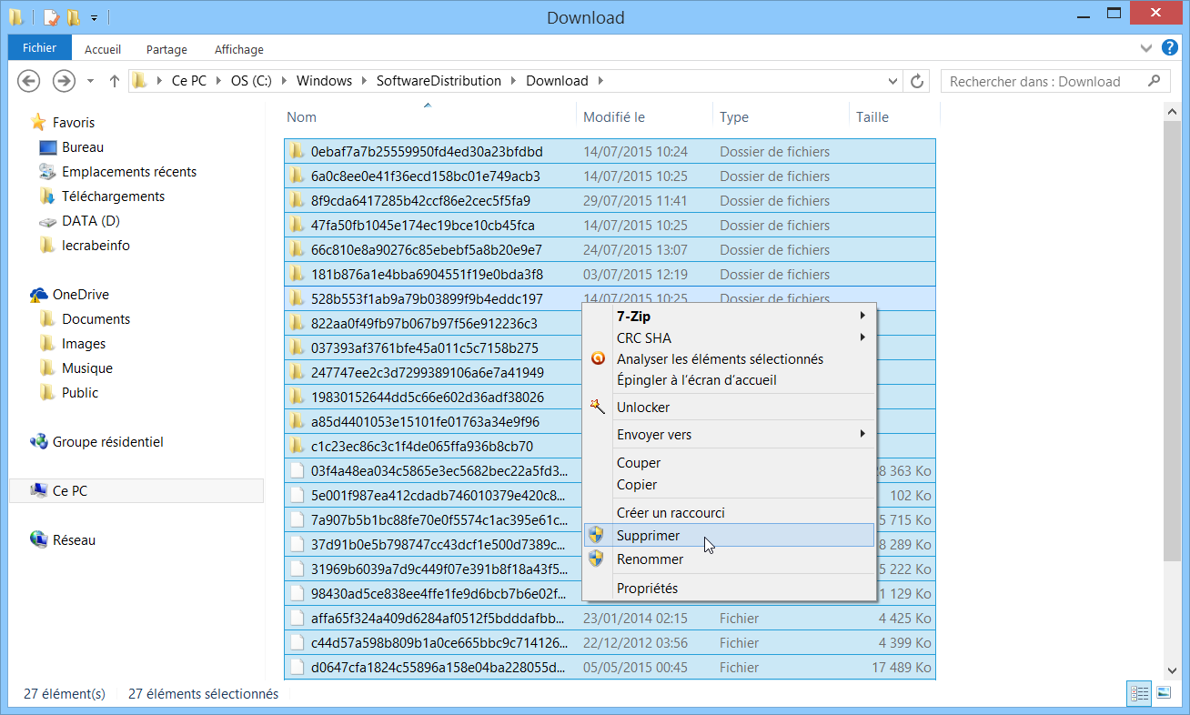1190x715 pixels.
Task: Expand the ribbon with chevron arrow
Action: click(1145, 47)
